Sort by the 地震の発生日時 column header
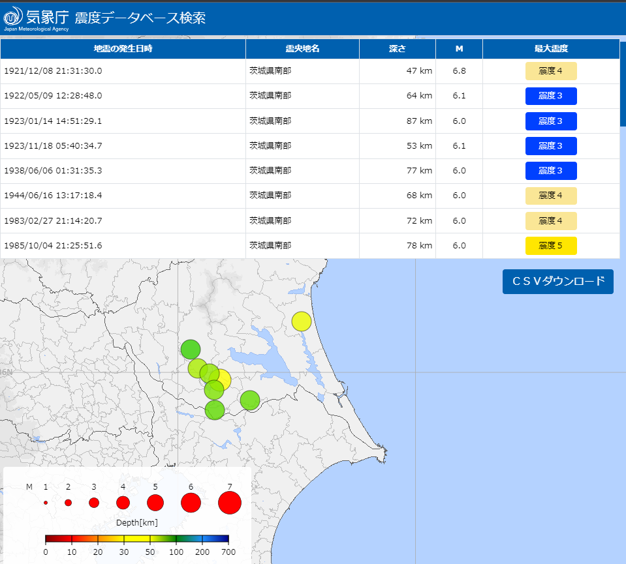The height and width of the screenshot is (564, 626). [x=123, y=49]
